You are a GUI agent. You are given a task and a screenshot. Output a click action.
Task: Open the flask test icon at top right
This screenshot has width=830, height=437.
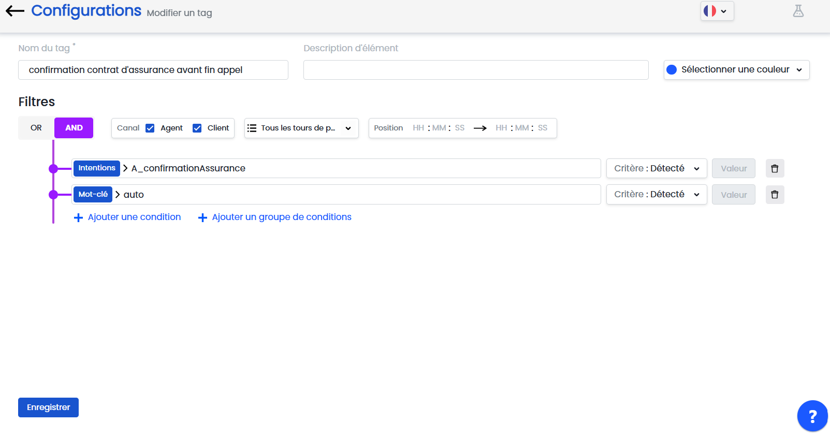click(798, 11)
